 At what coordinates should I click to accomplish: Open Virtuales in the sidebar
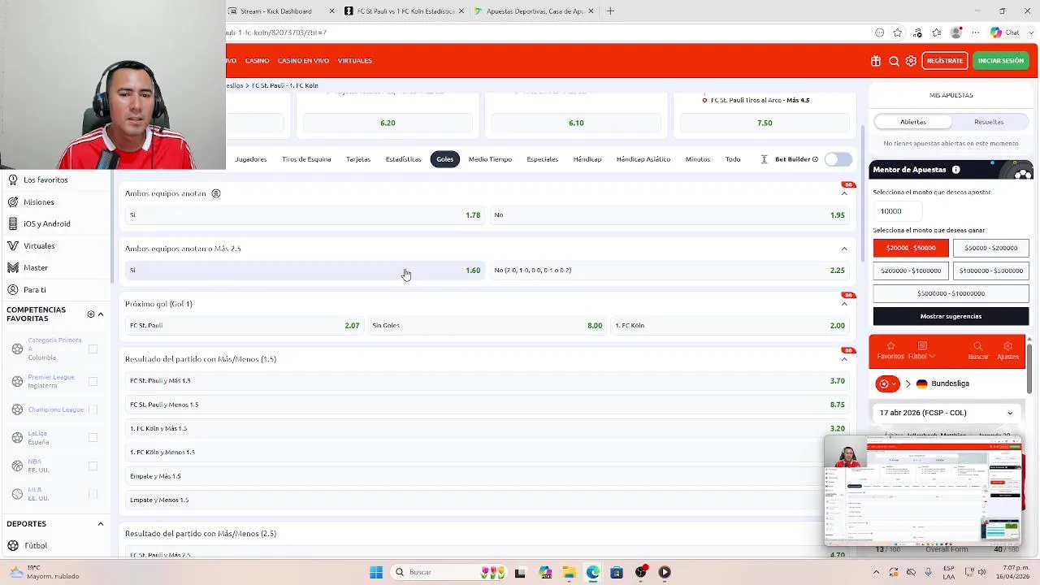(x=55, y=245)
